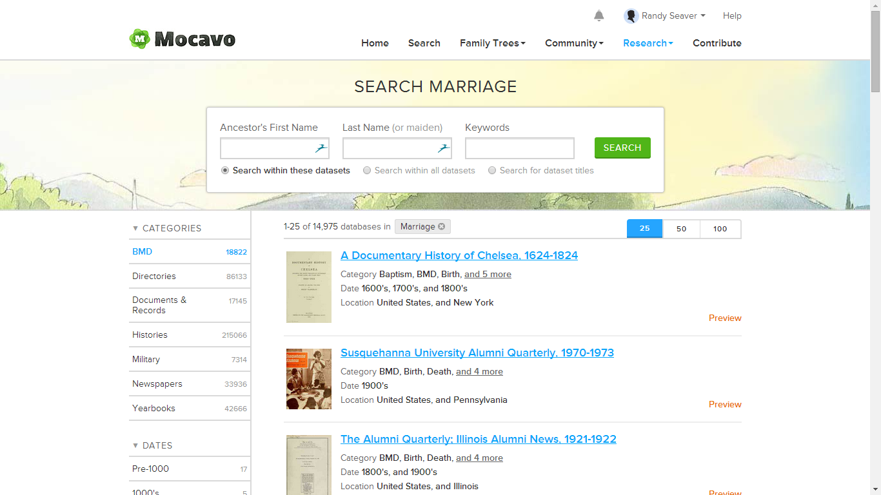This screenshot has width=881, height=495.
Task: Select Search within all datasets
Action: 367,171
